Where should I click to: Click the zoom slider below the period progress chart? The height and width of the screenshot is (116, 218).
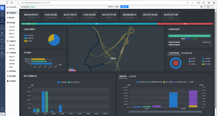165,112
